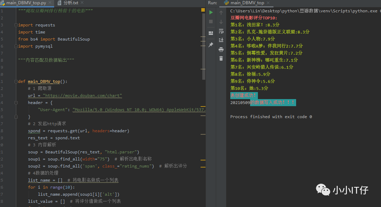This screenshot has width=381, height=207.
Task: Click output line '第1名: 浅田家! :8.3分'
Action: coord(255,25)
